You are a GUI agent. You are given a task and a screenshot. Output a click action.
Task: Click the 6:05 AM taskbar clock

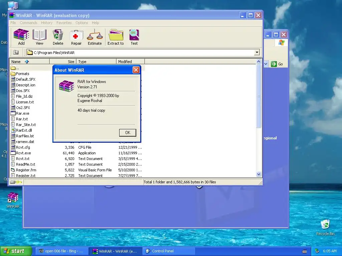click(330, 251)
